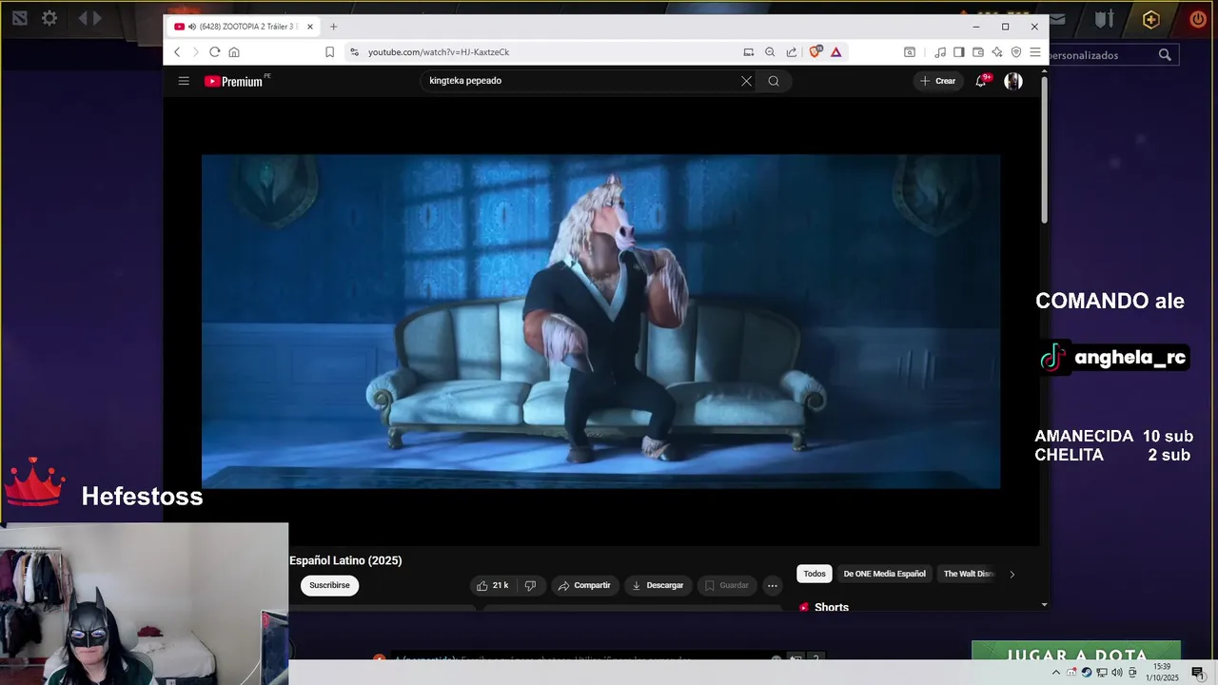Click the Crear button
The width and height of the screenshot is (1218, 685).
point(938,81)
